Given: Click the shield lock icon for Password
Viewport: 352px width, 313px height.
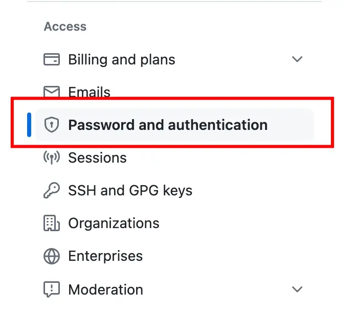Looking at the screenshot, I should [52, 125].
